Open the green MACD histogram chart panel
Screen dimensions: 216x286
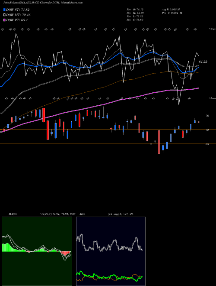37,251
